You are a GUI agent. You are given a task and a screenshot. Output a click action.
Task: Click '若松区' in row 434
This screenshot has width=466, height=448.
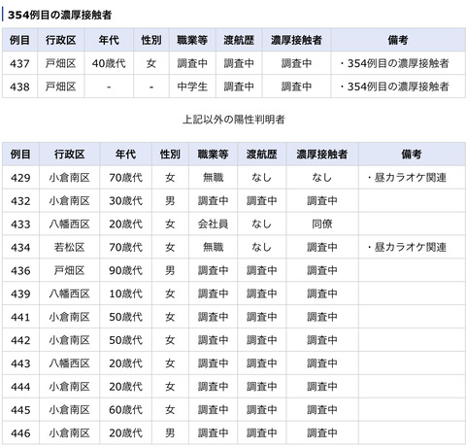[69, 247]
